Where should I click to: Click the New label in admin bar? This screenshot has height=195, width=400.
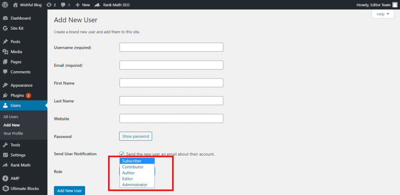[86, 5]
